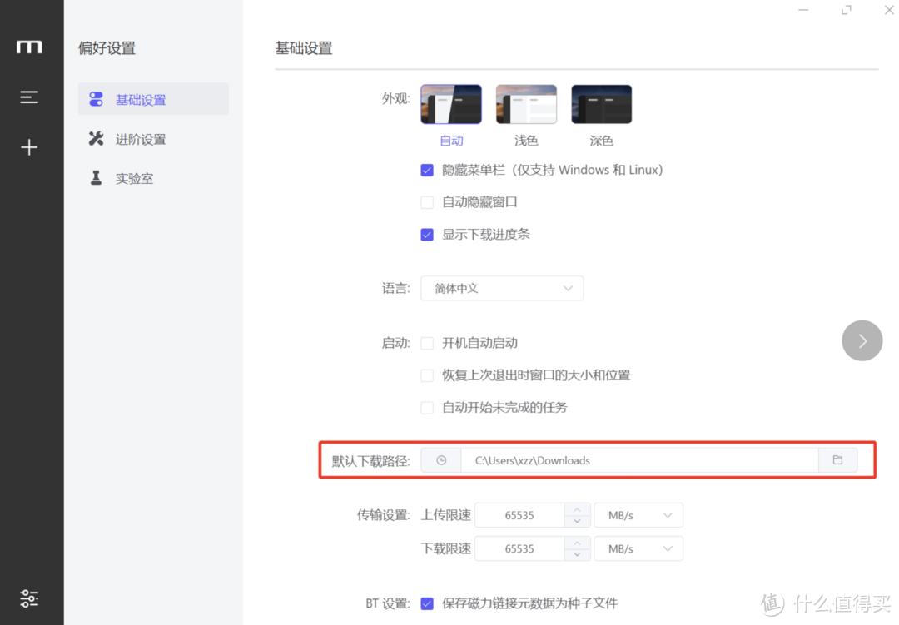
Task: Click the 基础设置 toggle icon
Action: tap(96, 99)
